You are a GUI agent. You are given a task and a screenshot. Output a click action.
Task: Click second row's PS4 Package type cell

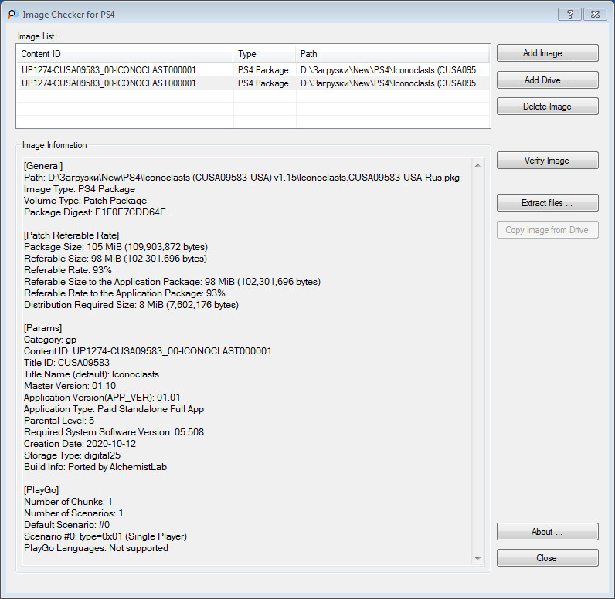click(x=263, y=83)
